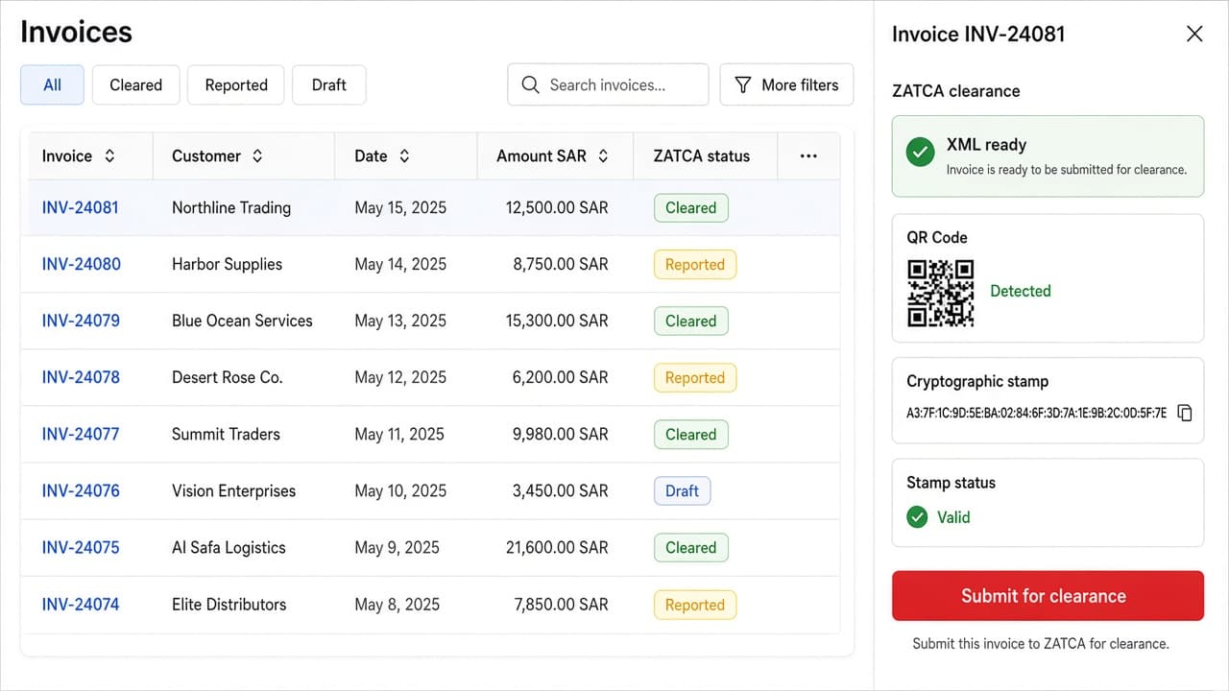This screenshot has width=1229, height=691.
Task: Select the All filter tab
Action: [52, 84]
